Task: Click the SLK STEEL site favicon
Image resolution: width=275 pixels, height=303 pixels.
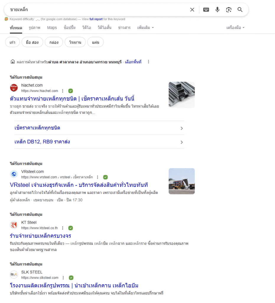Action: point(14,275)
